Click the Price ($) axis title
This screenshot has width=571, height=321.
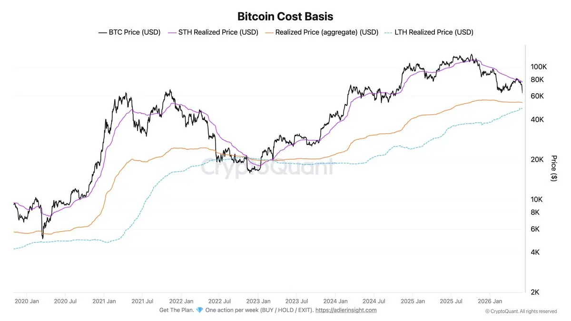click(x=553, y=168)
